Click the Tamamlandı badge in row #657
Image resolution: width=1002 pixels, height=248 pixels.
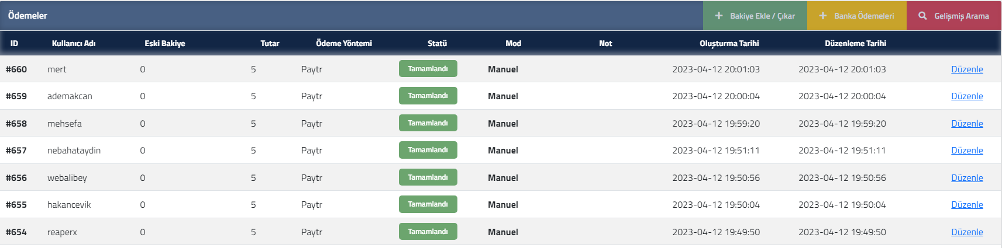click(428, 150)
